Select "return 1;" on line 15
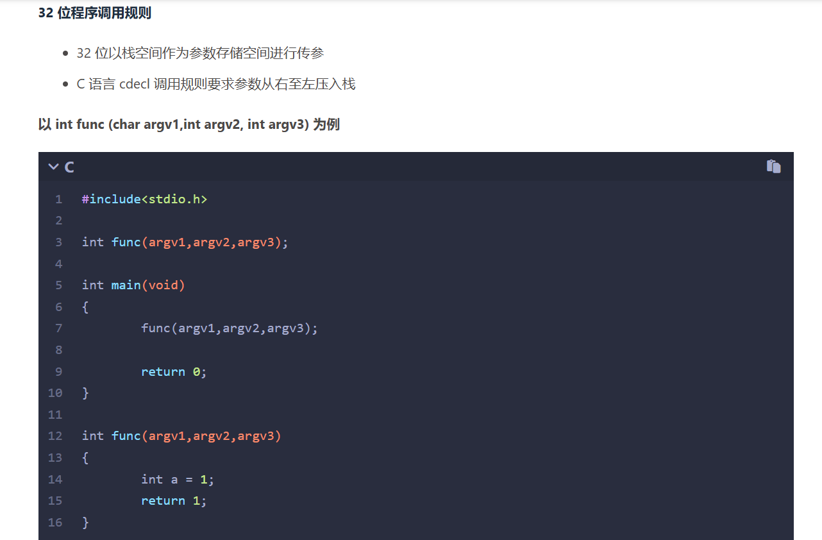The image size is (822, 540). (174, 500)
